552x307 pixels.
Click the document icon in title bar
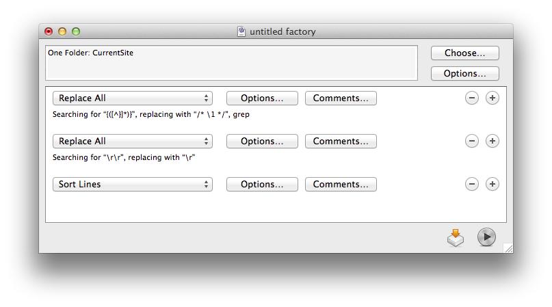[241, 31]
